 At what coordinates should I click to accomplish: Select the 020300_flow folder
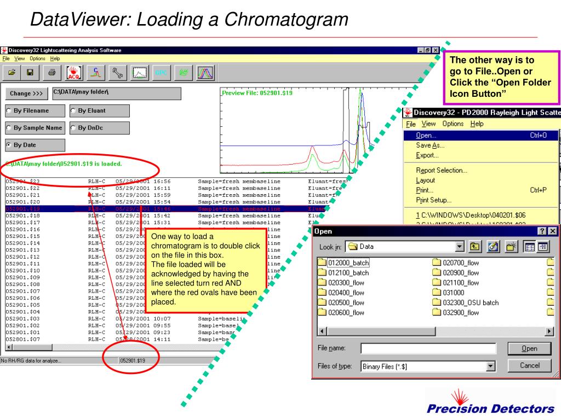click(x=341, y=283)
